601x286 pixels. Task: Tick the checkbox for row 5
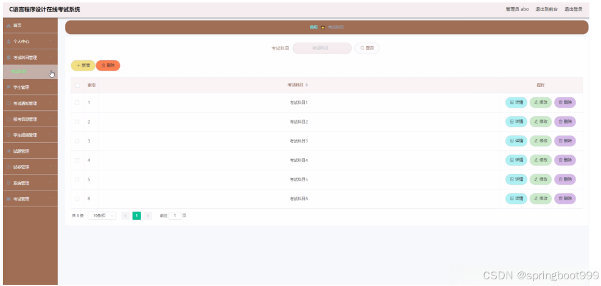coord(77,179)
